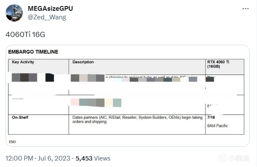257x167 pixels.
Task: Click the On-Shelf description about partners taking orders
Action: coord(138,120)
